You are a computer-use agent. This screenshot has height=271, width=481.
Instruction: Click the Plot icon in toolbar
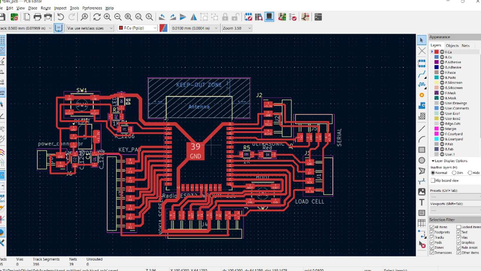pyautogui.click(x=48, y=17)
